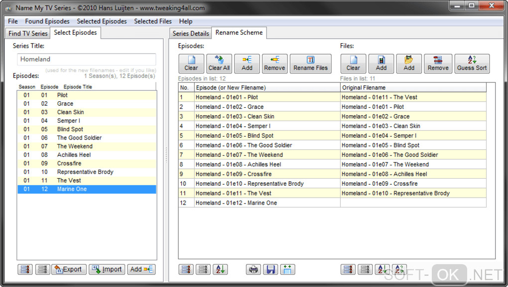Image resolution: width=508 pixels, height=287 pixels.
Task: Open the File menu
Action: tap(13, 21)
